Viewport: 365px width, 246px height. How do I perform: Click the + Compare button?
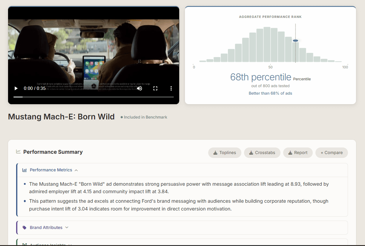pos(332,153)
